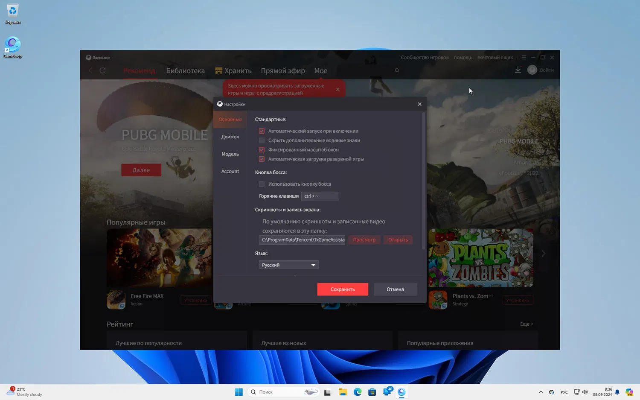Click the hotkey field showing ctrl+~
Viewport: 640px width, 400px height.
pyautogui.click(x=320, y=196)
